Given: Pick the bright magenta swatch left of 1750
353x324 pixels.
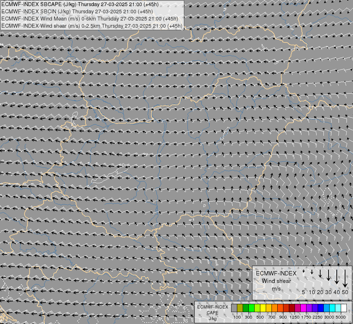Looking at the screenshot, I should tap(304, 308).
